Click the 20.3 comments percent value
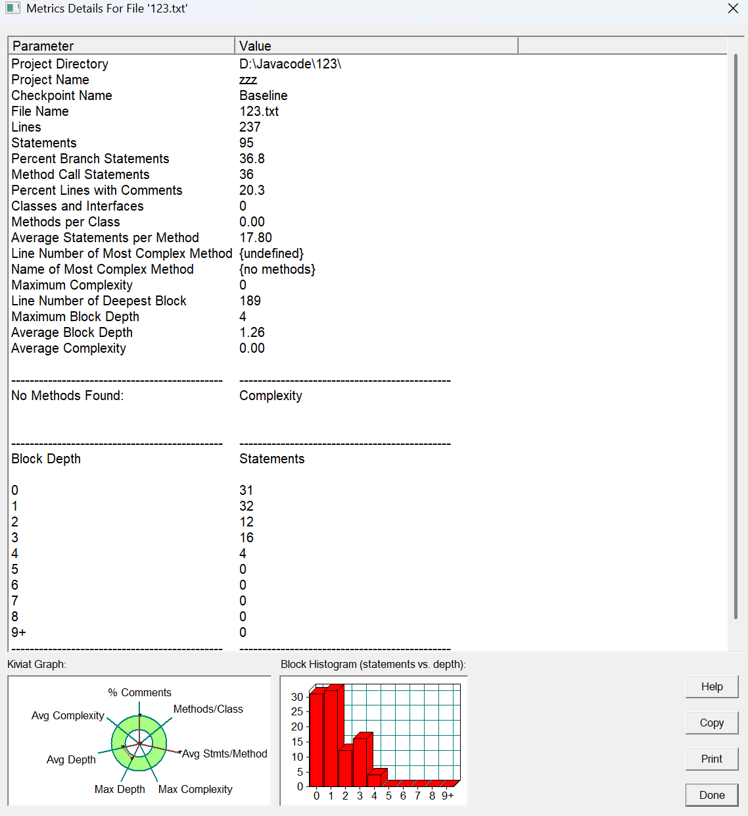The height and width of the screenshot is (816, 748). tap(252, 190)
